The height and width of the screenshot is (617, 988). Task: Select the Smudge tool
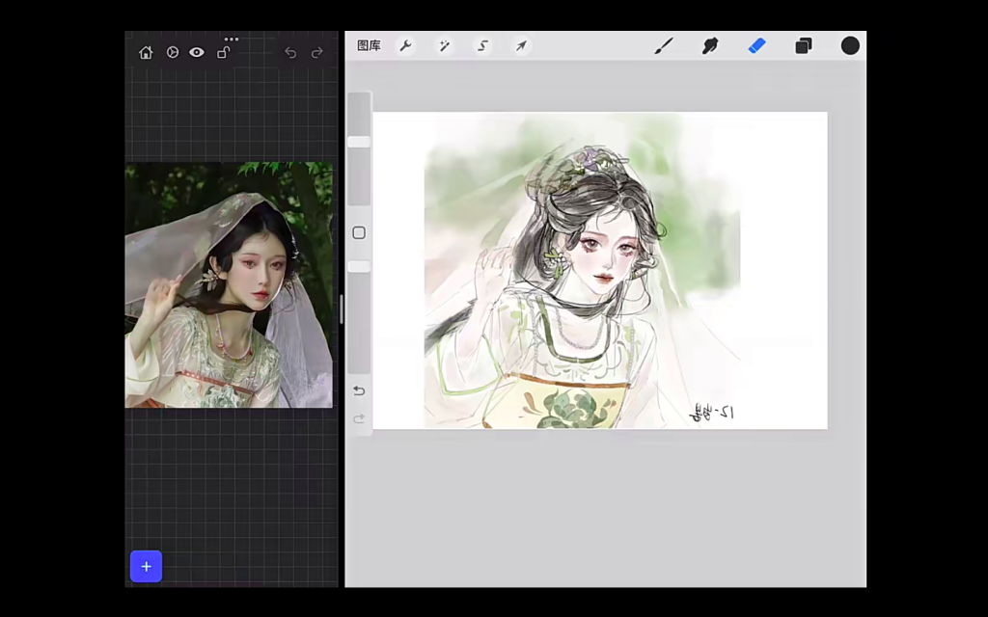click(x=710, y=45)
